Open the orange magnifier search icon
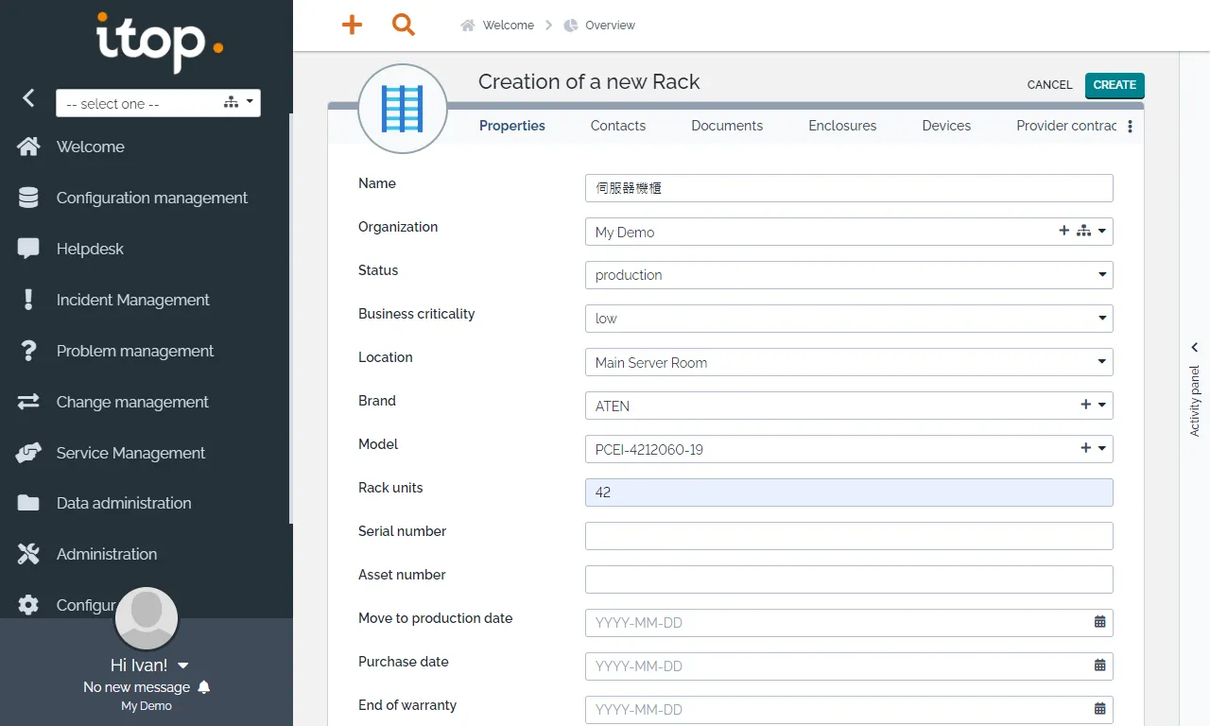Image resolution: width=1210 pixels, height=726 pixels. pyautogui.click(x=404, y=26)
